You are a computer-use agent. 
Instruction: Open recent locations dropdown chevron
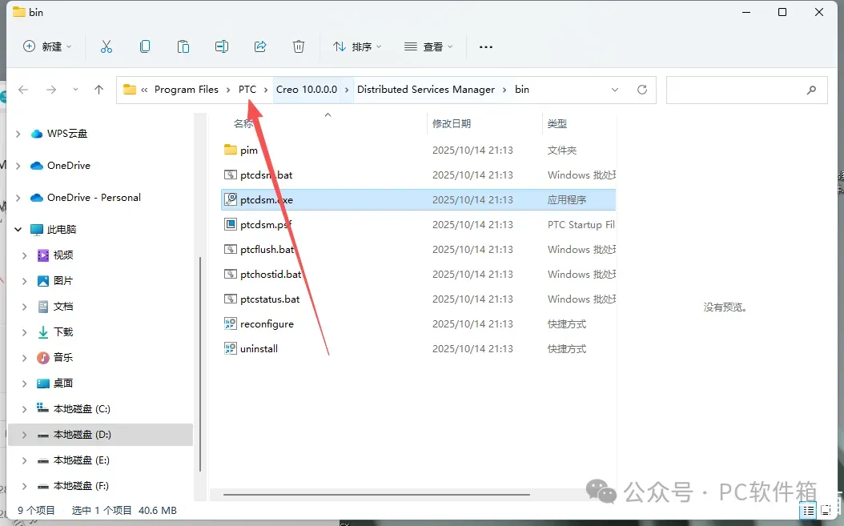click(x=75, y=90)
